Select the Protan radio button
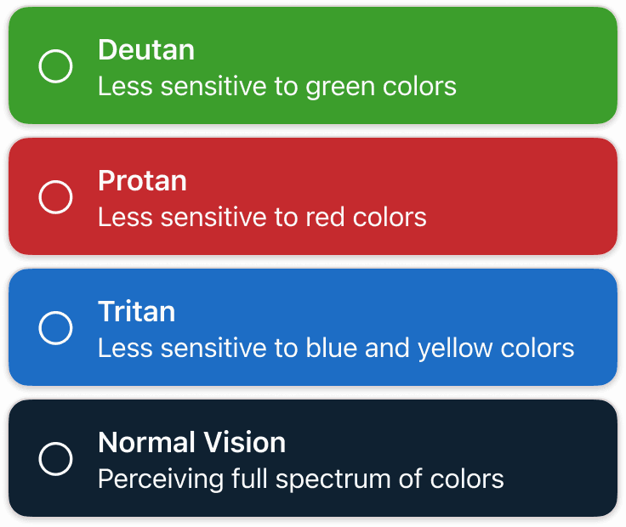The image size is (626, 527). pyautogui.click(x=55, y=197)
